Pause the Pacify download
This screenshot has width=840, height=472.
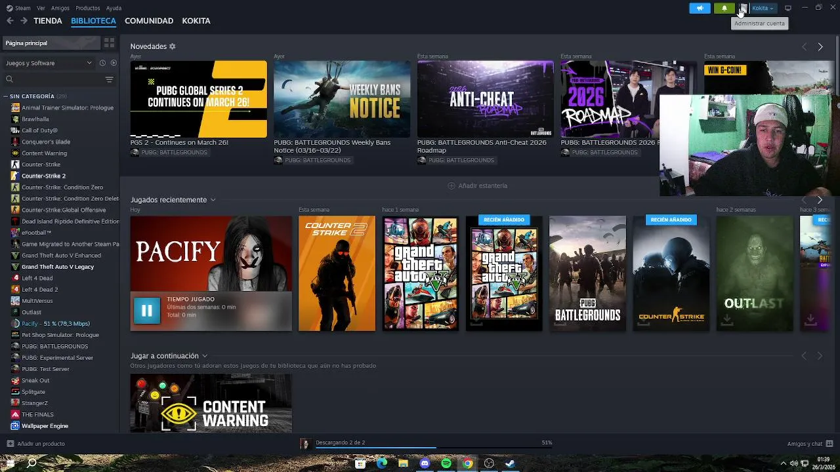(146, 311)
